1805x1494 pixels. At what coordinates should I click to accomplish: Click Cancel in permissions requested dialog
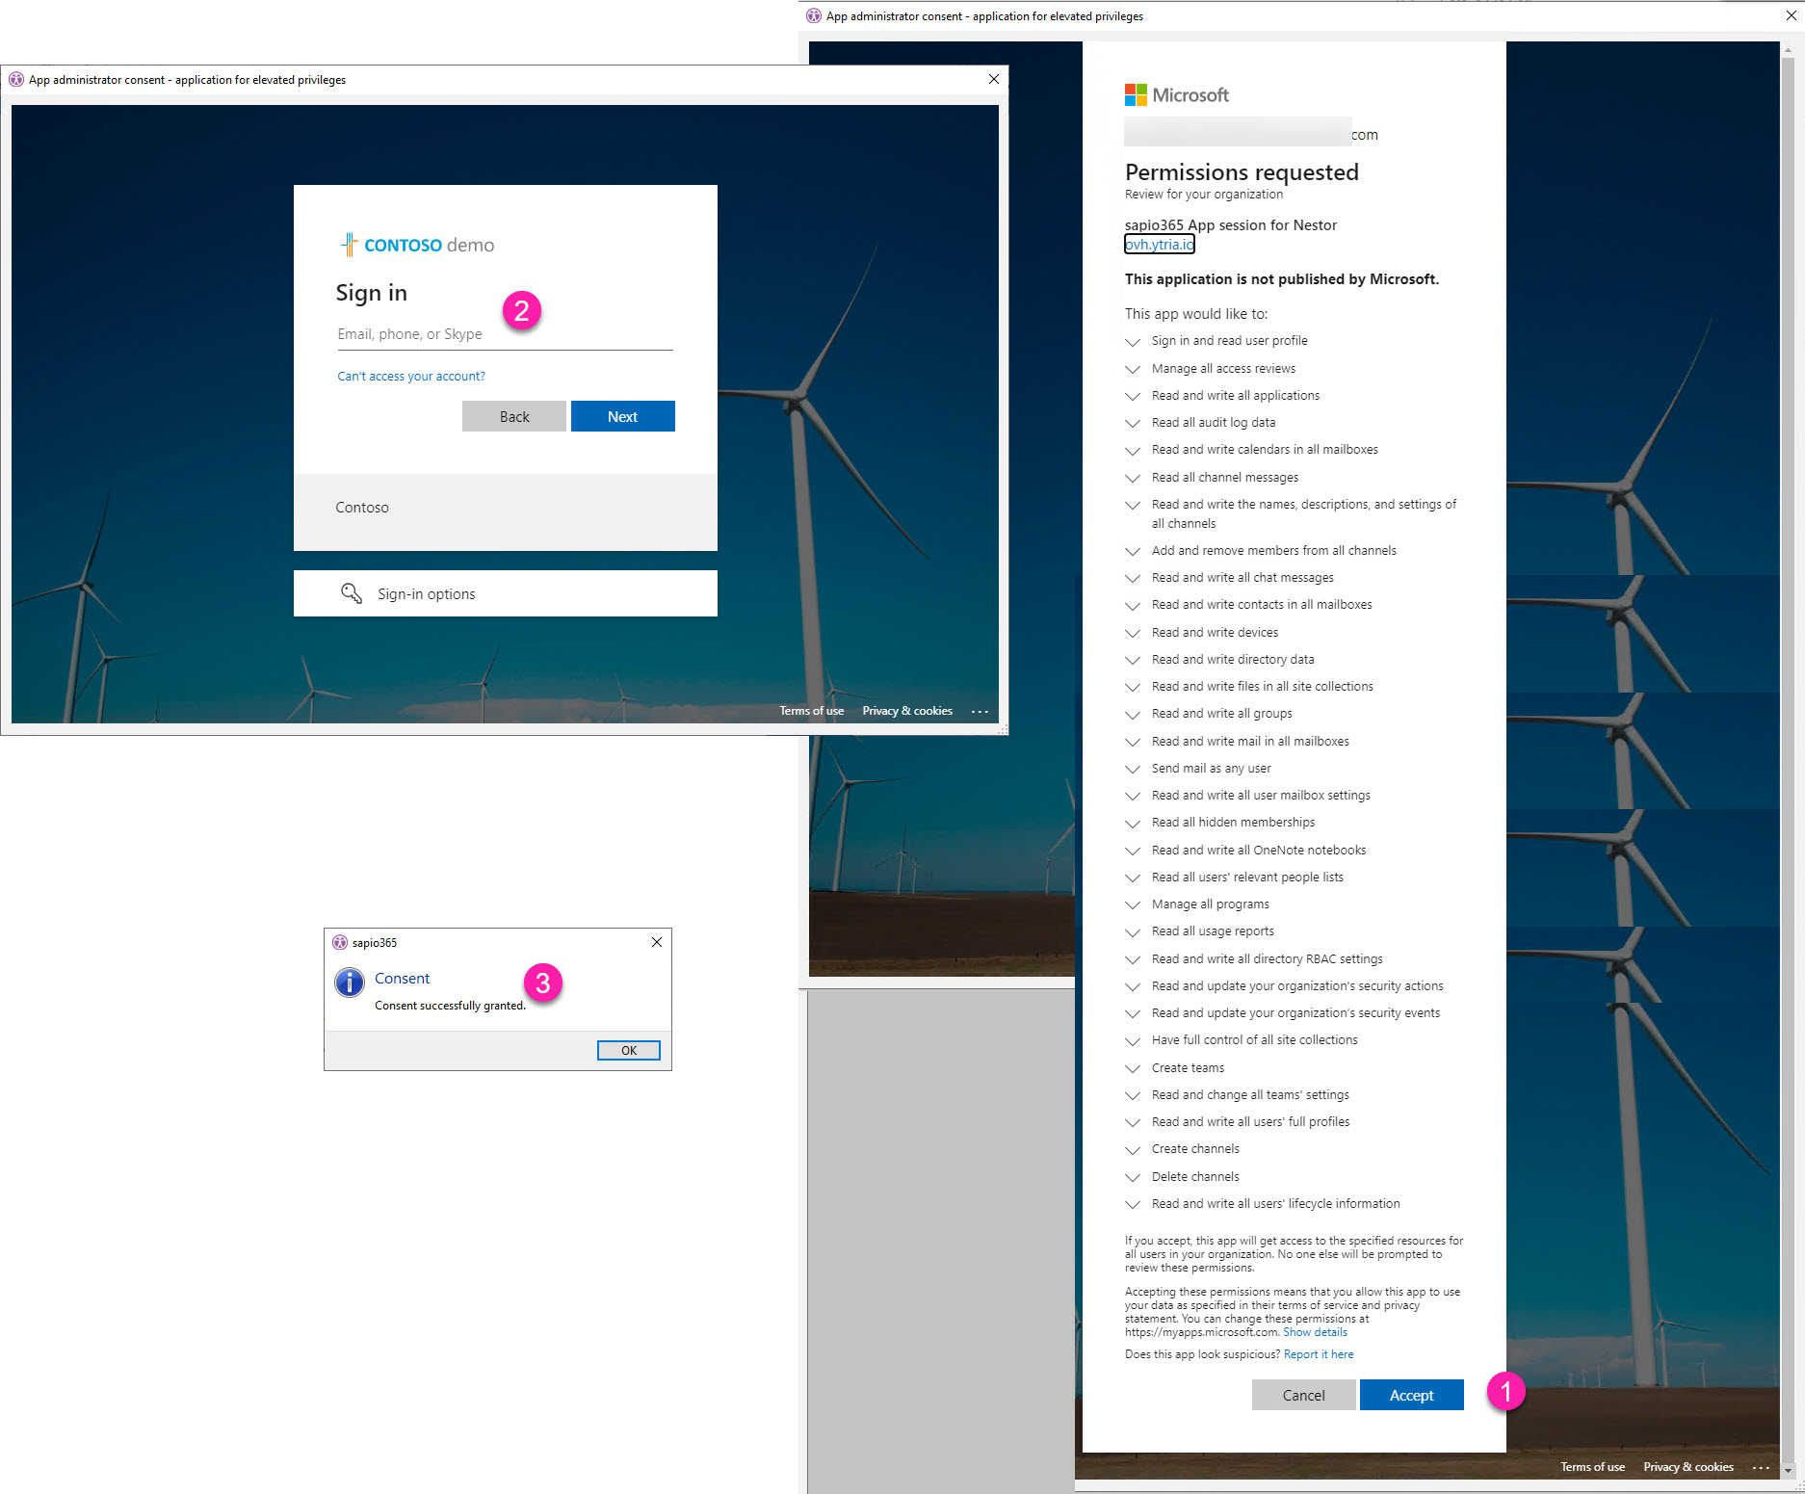pos(1303,1395)
